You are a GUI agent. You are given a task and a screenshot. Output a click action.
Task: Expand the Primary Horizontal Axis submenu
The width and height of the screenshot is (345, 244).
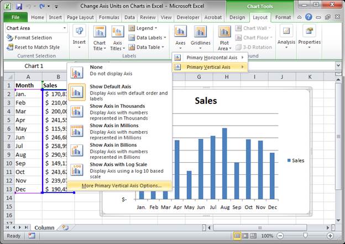click(243, 58)
